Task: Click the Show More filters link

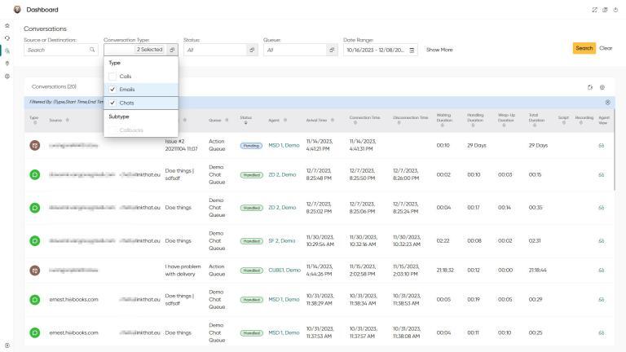Action: (x=439, y=50)
